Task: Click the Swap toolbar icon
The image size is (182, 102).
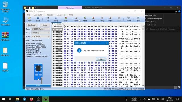Action: click(56, 19)
